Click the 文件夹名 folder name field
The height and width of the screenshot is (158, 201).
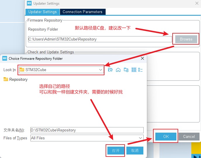pyautogui.click(x=87, y=130)
